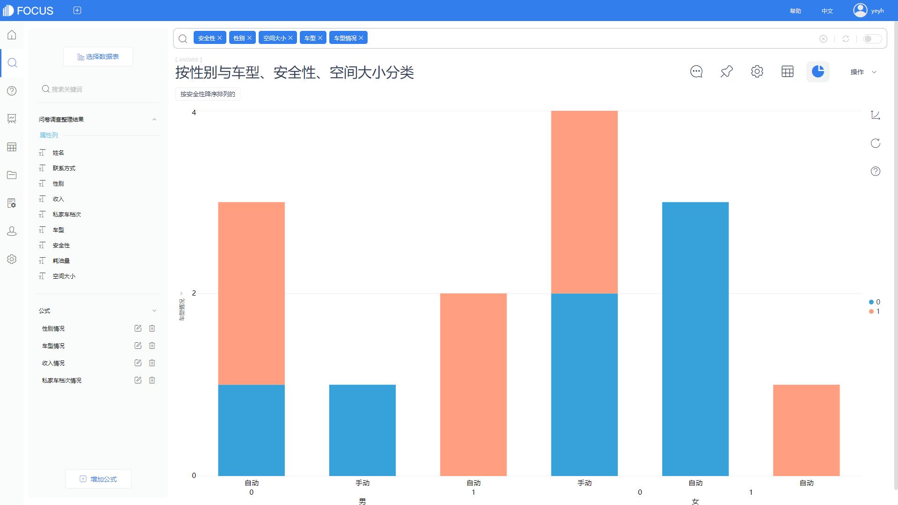Open the home page from the sidebar

coord(12,35)
